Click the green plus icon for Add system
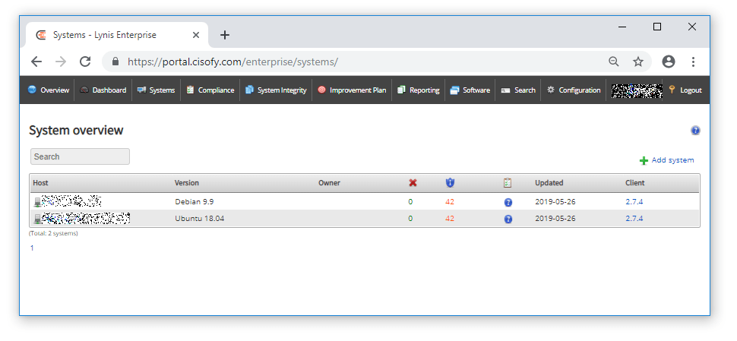The height and width of the screenshot is (341, 737). click(644, 161)
